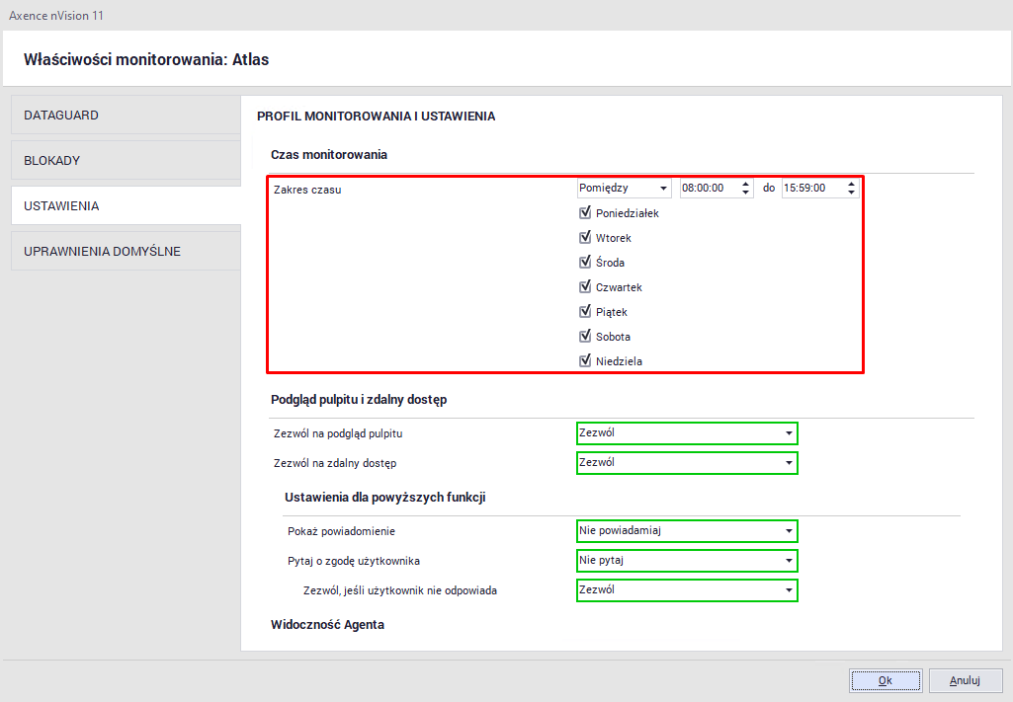Click the 08:00:00 start time field

tap(708, 188)
